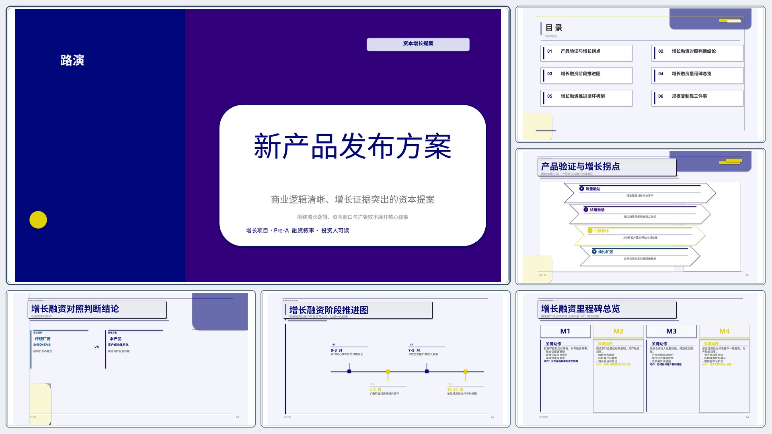Click the yellow 4-6 月 timeline marker
The width and height of the screenshot is (772, 434).
coord(388,371)
